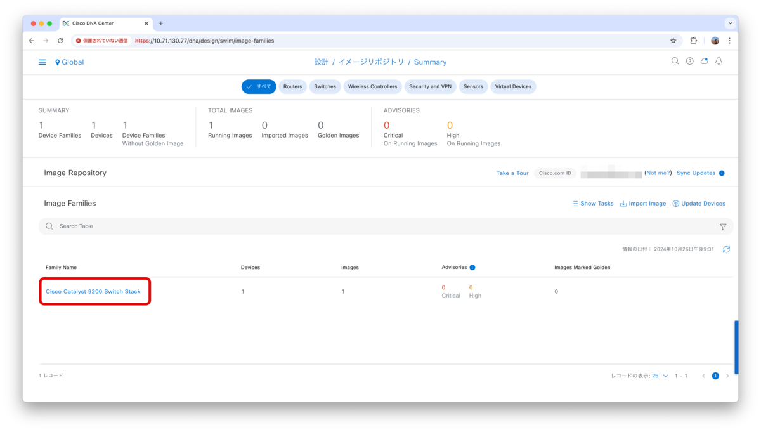Click the table filter funnel icon
The image size is (761, 432).
click(x=723, y=226)
